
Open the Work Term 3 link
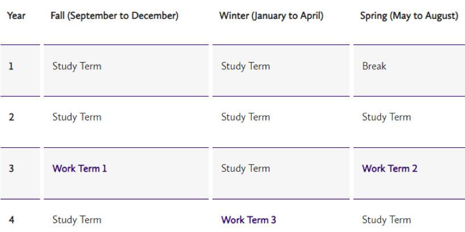(x=249, y=219)
